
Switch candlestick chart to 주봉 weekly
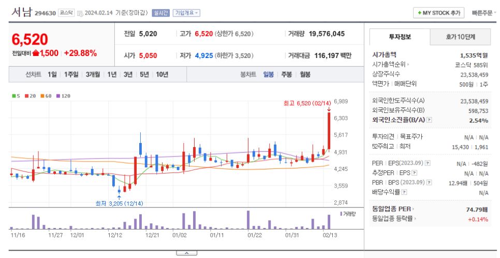click(286, 75)
